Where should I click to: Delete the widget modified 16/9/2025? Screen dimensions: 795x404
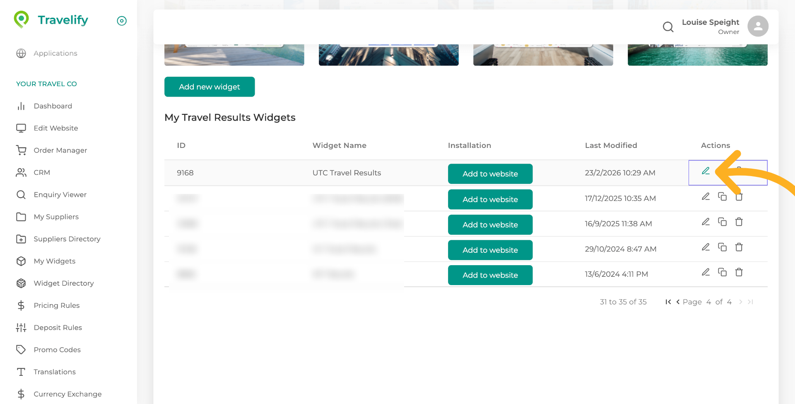click(739, 222)
